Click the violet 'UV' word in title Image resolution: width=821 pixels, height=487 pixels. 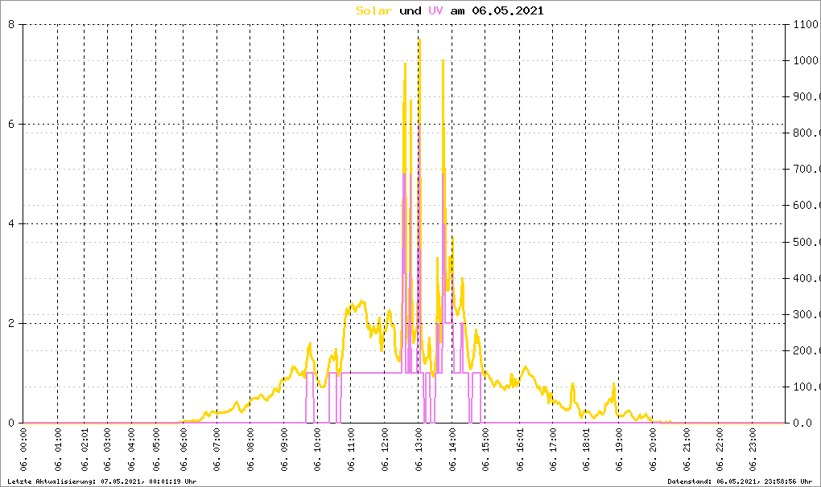435,10
